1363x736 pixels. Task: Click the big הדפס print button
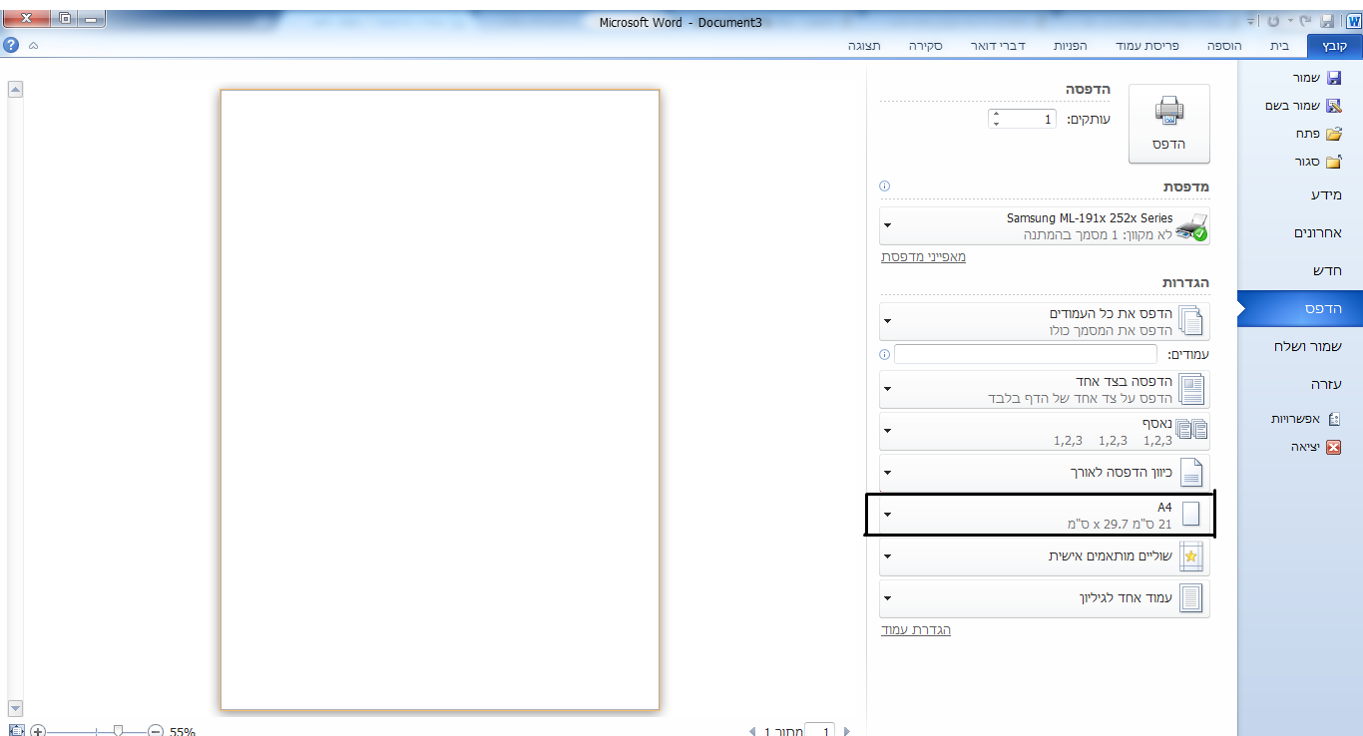coord(1168,124)
